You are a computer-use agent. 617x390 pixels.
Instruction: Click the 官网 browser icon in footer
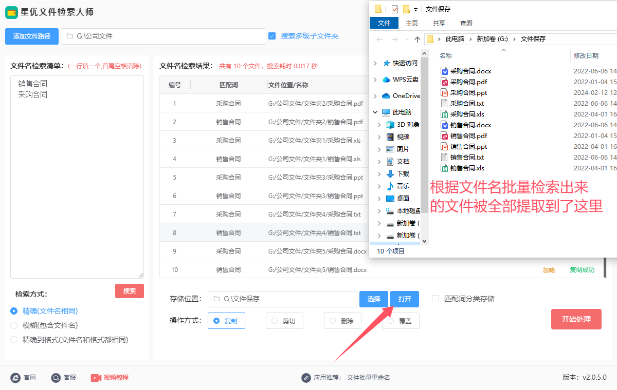point(15,378)
